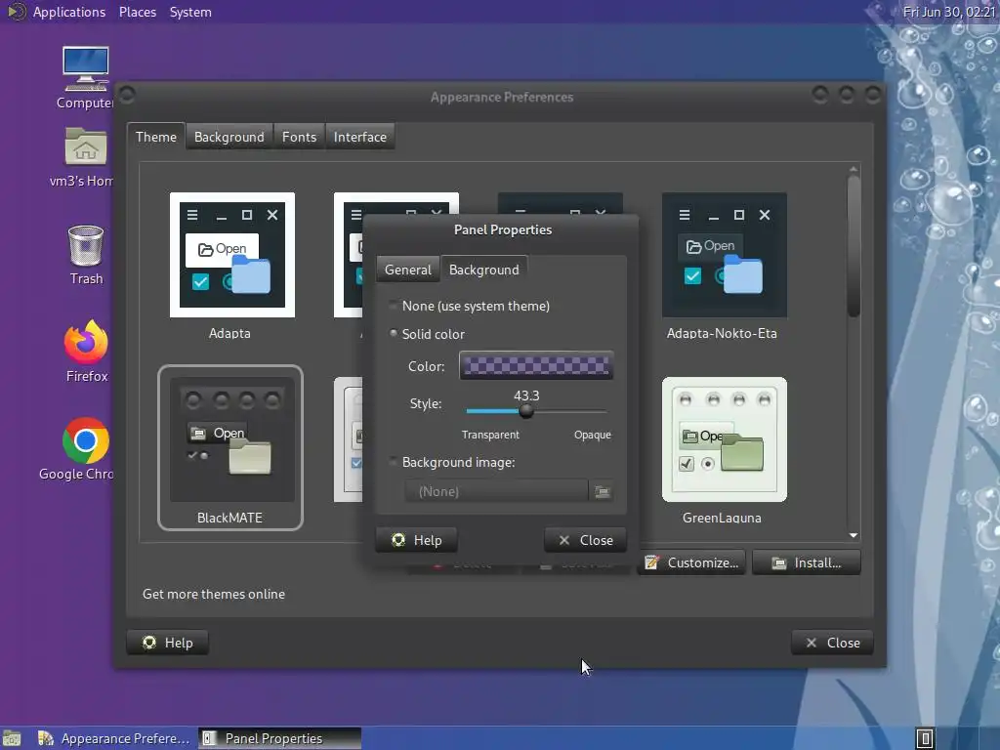This screenshot has width=1000, height=750.
Task: Click the theme list scroll down arrow
Action: tap(854, 536)
